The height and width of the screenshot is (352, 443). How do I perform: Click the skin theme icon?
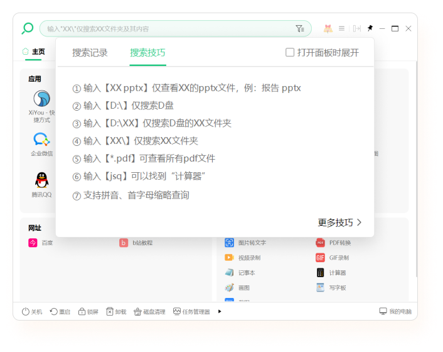click(328, 28)
